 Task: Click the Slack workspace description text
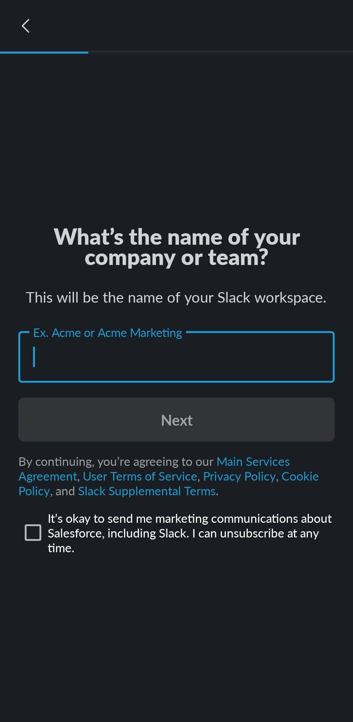(176, 297)
